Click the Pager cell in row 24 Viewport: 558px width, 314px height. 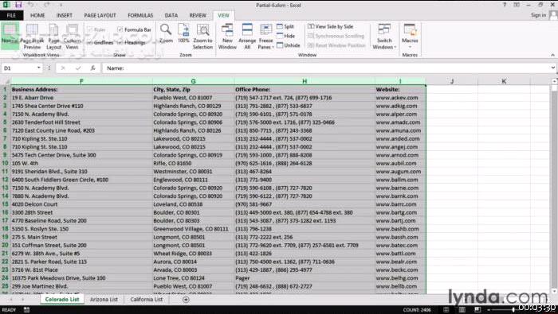click(305, 278)
